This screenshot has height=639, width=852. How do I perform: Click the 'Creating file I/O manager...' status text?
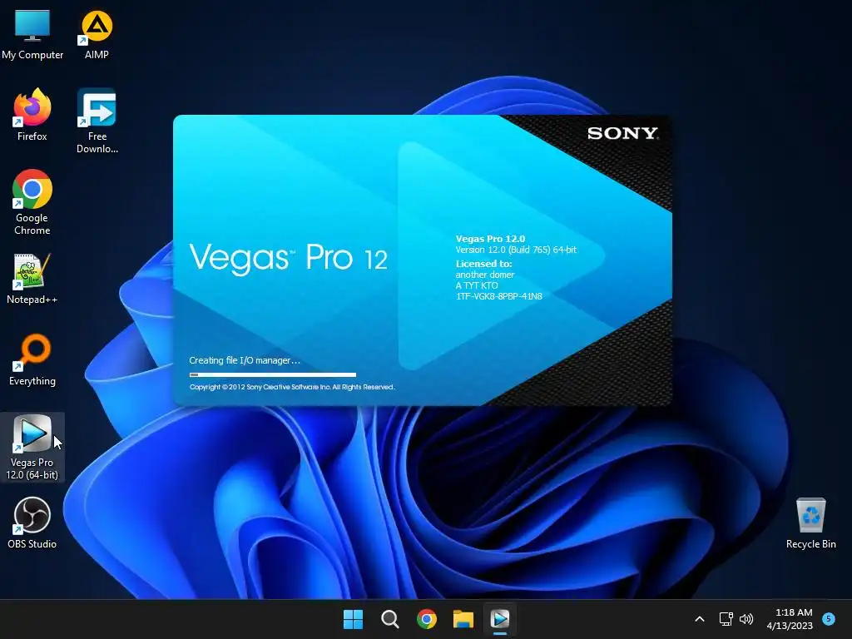tap(245, 360)
